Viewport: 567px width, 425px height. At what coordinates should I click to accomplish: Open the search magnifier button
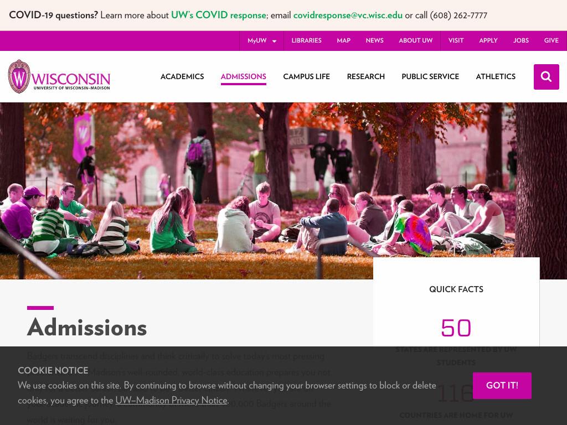coord(546,76)
